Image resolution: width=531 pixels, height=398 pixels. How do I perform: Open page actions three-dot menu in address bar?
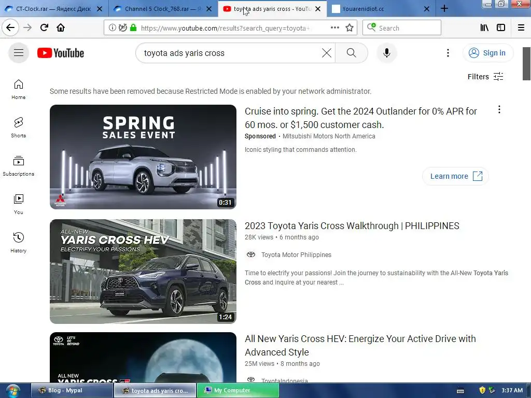pyautogui.click(x=334, y=28)
